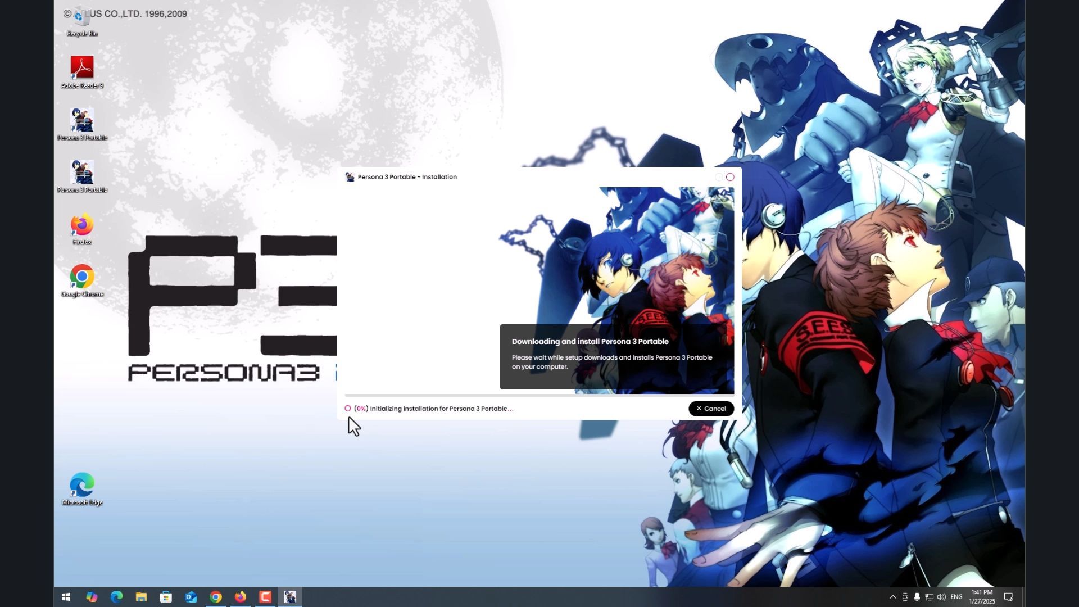This screenshot has width=1079, height=607.
Task: Open the Action Center notifications icon
Action: 1008,597
